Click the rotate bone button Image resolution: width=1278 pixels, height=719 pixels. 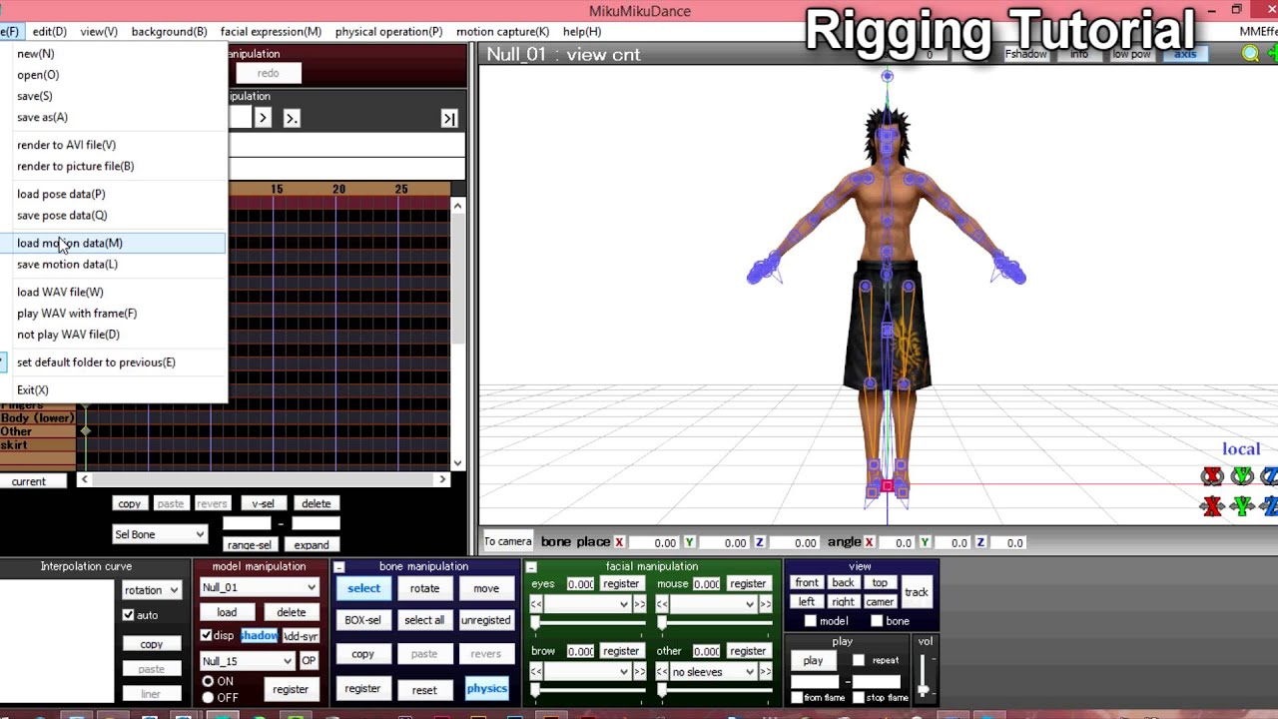(x=424, y=588)
